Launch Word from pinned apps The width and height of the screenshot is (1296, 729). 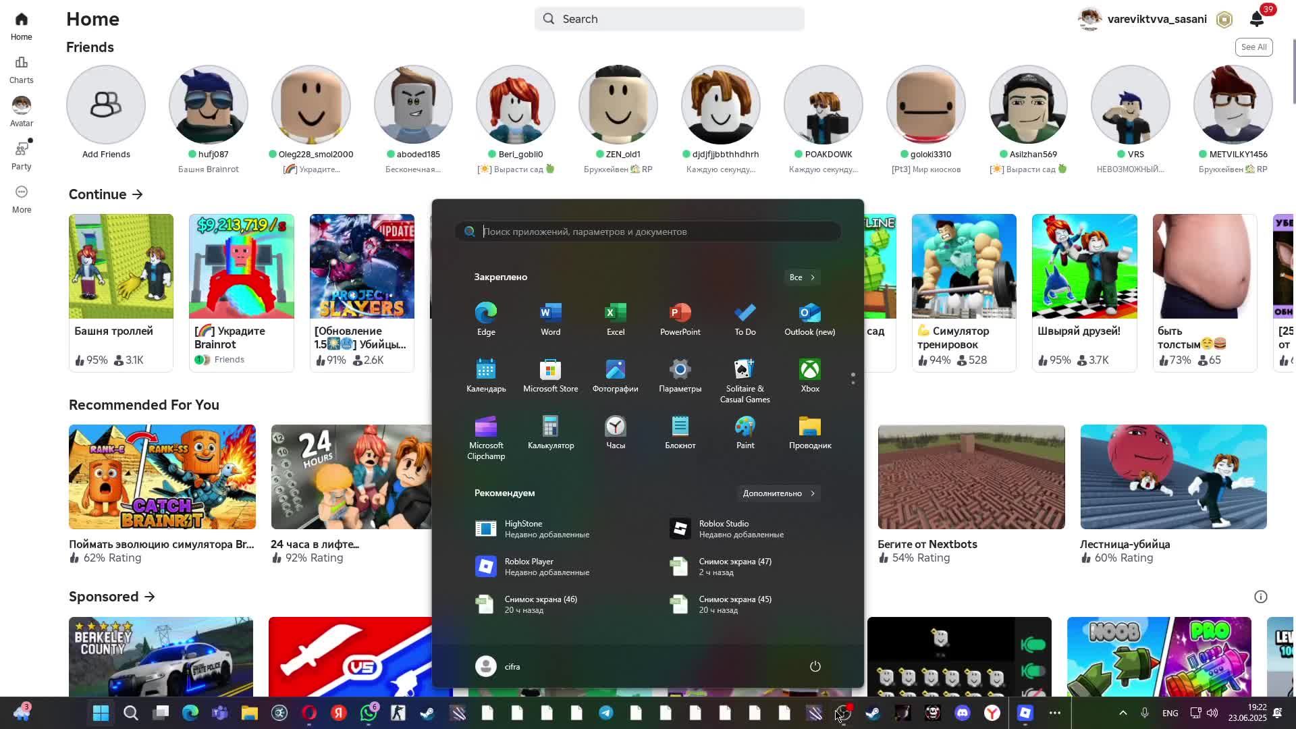(x=551, y=319)
